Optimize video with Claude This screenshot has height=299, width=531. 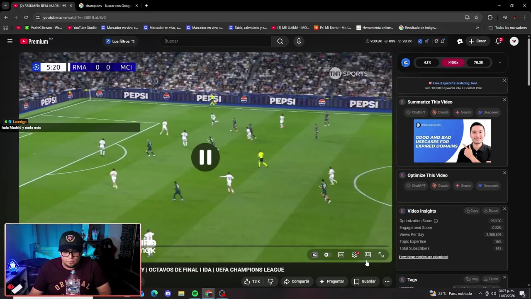(x=440, y=186)
